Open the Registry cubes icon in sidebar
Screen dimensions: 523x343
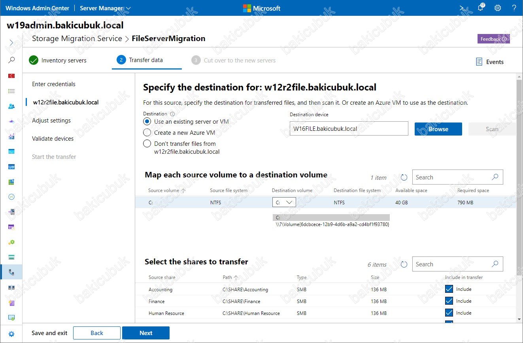11,182
